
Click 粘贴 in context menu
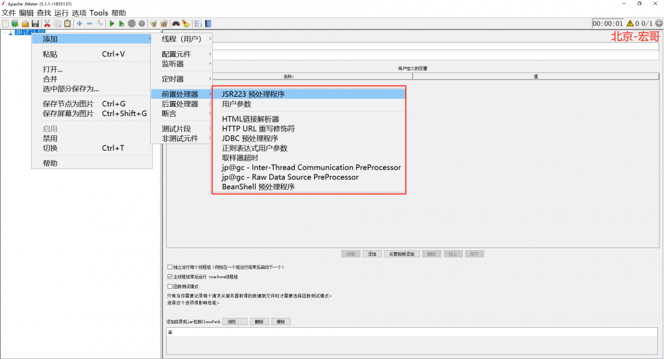point(92,54)
